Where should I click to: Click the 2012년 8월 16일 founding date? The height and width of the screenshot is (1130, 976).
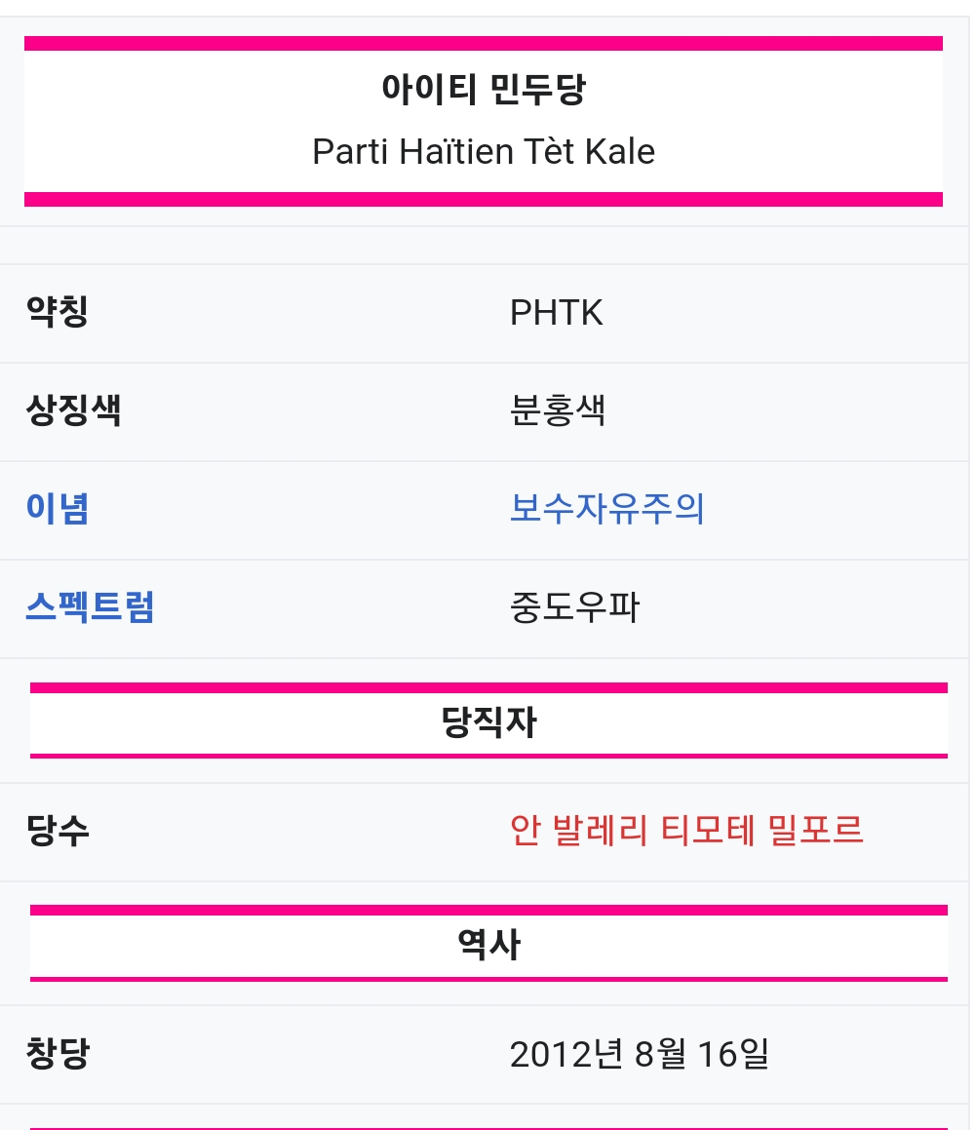[639, 1054]
